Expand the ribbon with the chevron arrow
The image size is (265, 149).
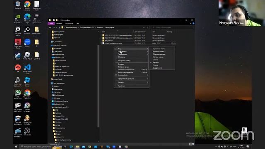pos(190,24)
